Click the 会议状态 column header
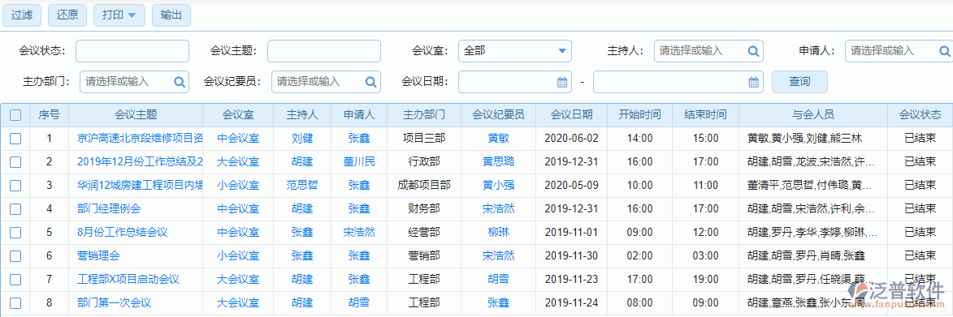Screen dimensions: 953x317 tap(920, 115)
